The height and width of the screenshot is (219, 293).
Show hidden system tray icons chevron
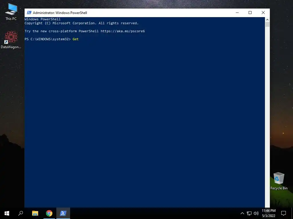(x=242, y=213)
